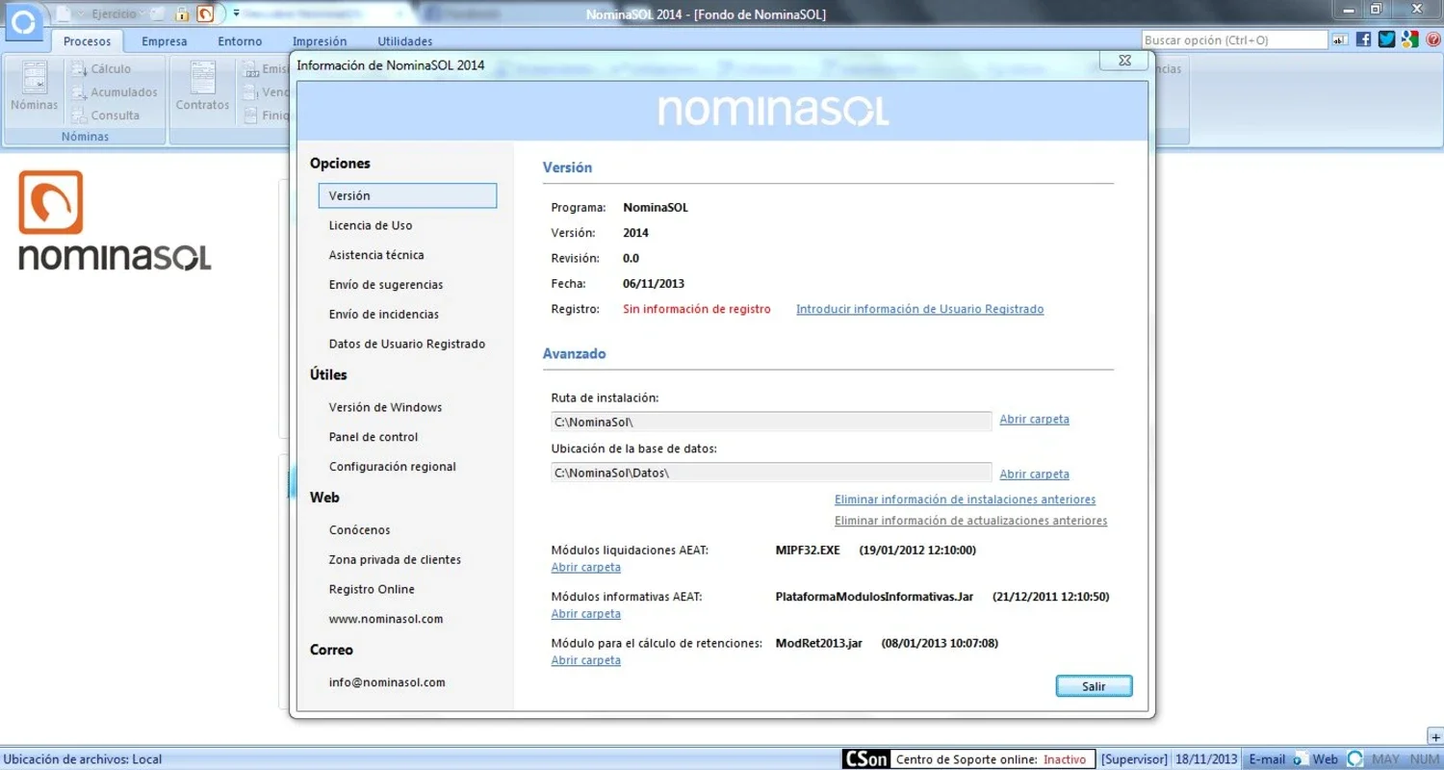Click the PlataformaModulosInformativas.Jar module name
Image resolution: width=1444 pixels, height=770 pixels.
874,597
